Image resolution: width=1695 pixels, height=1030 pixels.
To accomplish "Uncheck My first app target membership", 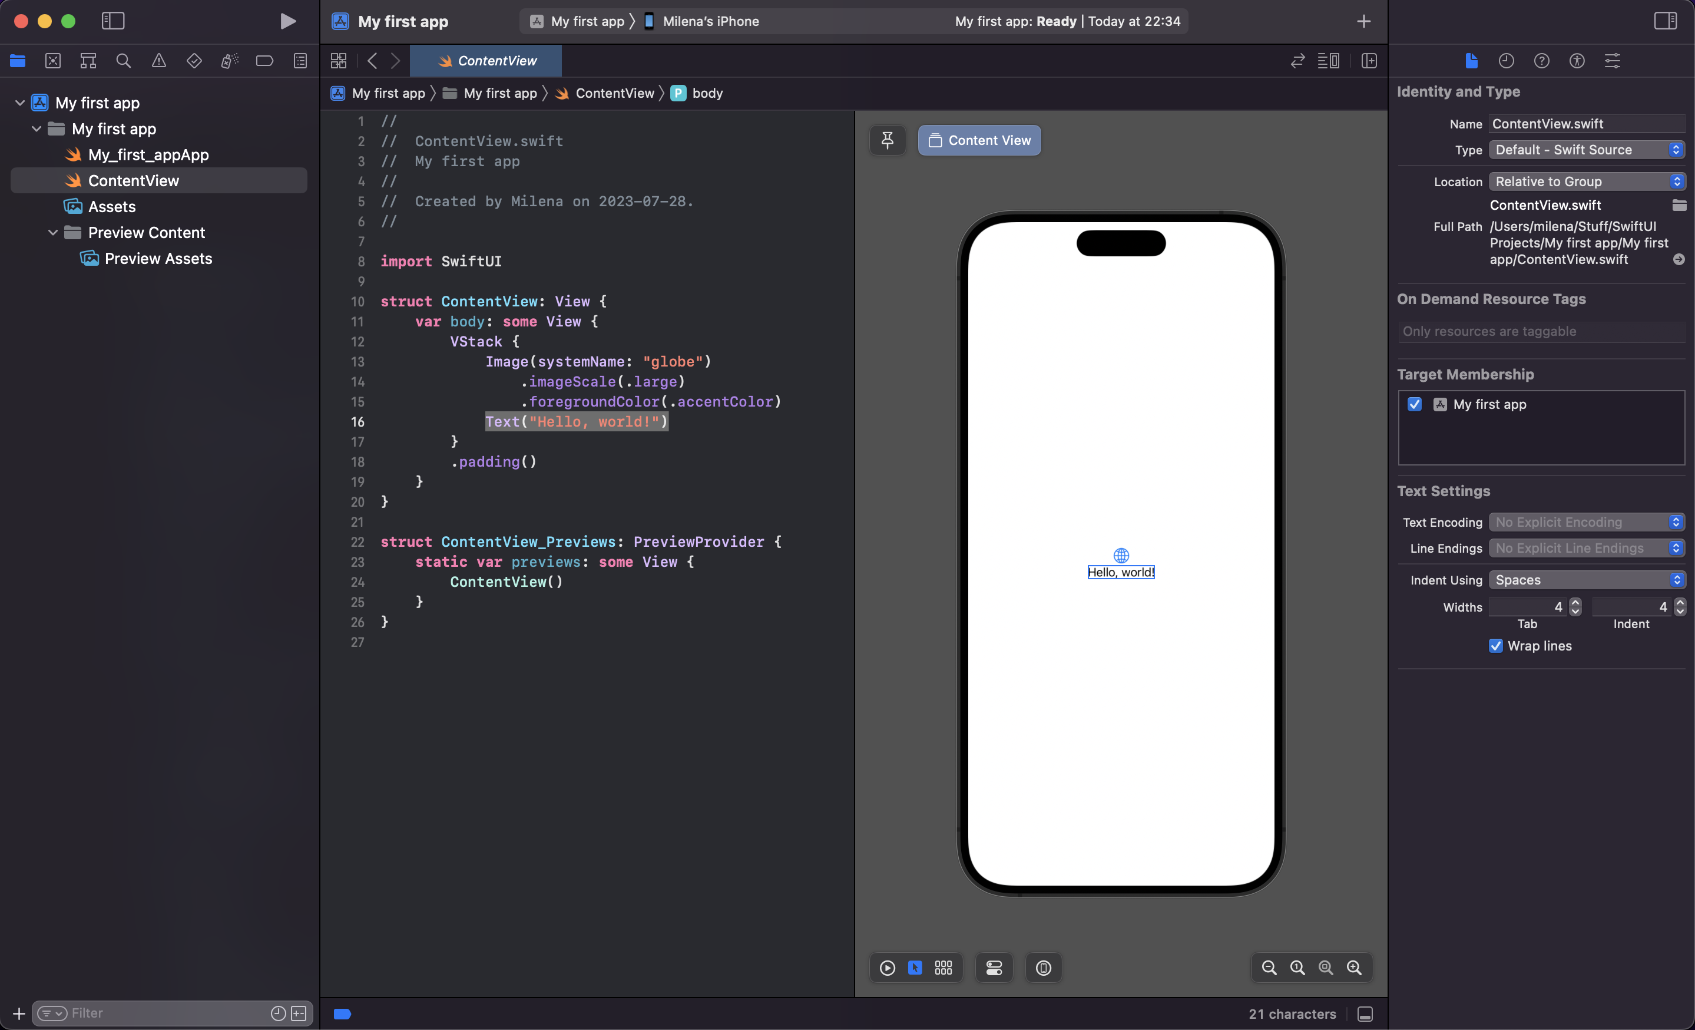I will [x=1414, y=405].
